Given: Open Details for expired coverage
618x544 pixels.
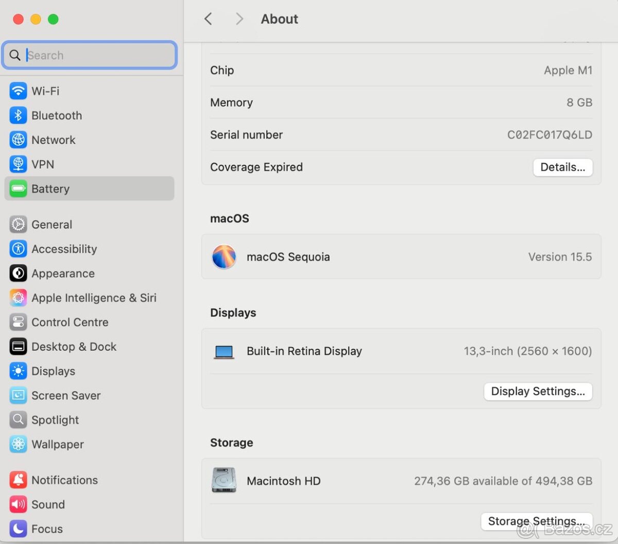Looking at the screenshot, I should click(562, 167).
